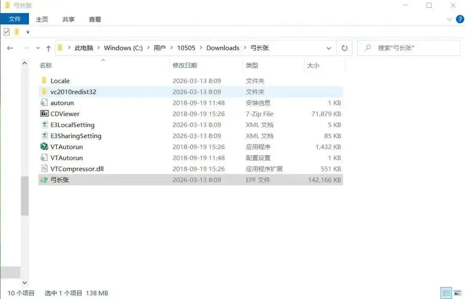The image size is (465, 299).
Task: Go up one folder level
Action: point(48,48)
